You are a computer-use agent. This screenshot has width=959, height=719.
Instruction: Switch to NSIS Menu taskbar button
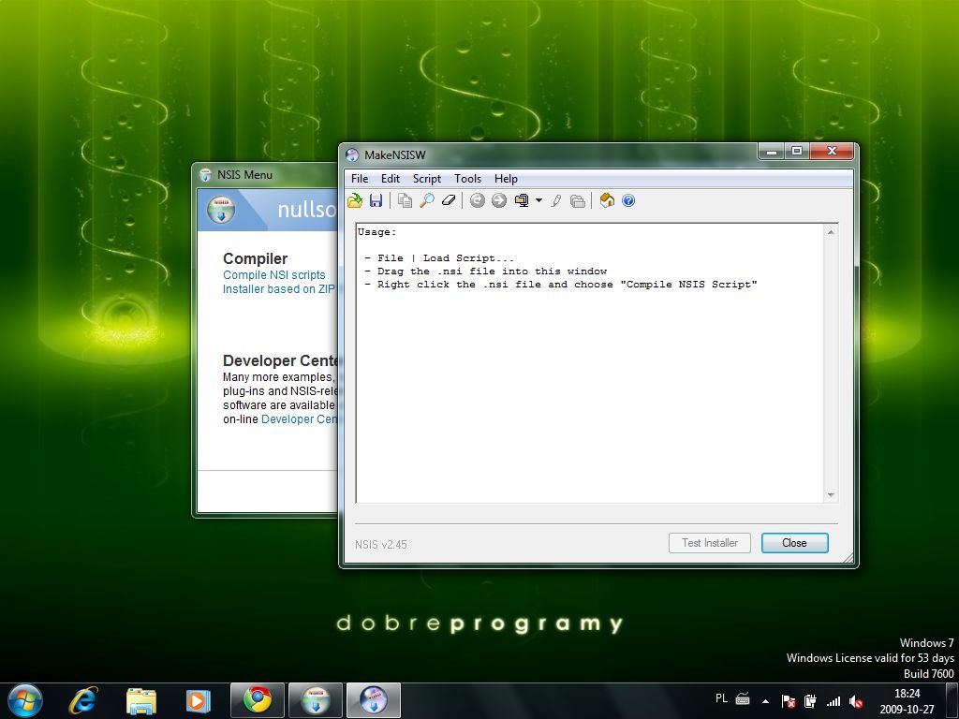(x=316, y=700)
